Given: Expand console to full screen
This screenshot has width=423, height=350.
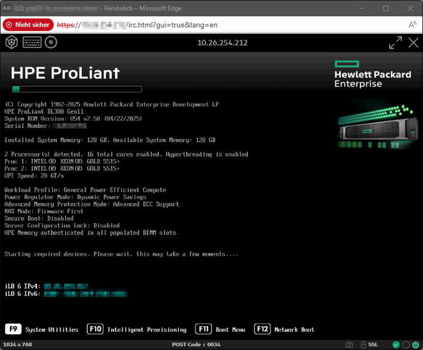Looking at the screenshot, I should (396, 43).
